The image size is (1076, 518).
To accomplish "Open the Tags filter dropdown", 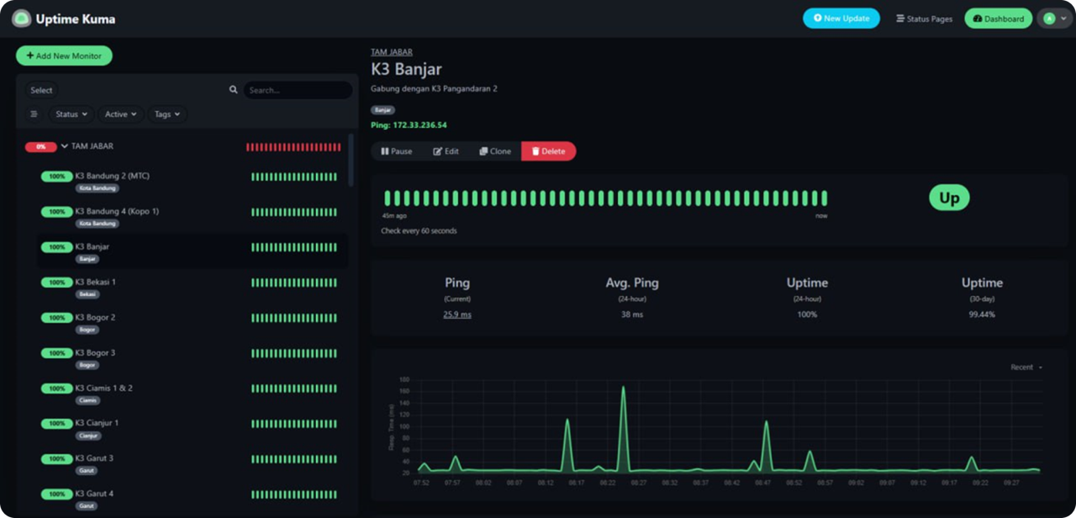I will (x=167, y=114).
